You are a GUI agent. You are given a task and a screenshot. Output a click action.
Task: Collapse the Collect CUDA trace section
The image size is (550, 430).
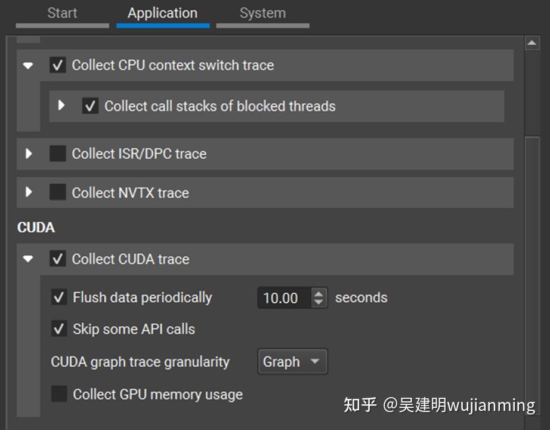click(x=28, y=259)
